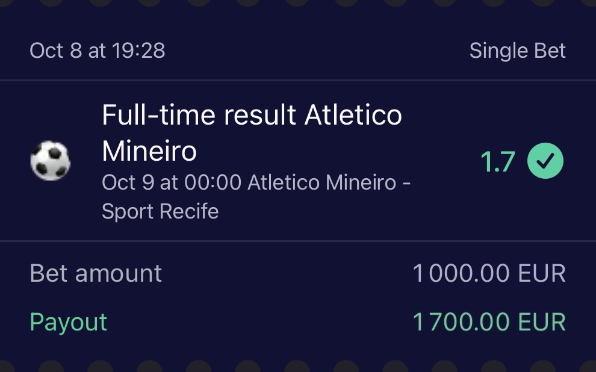Click the EUR currency beside the bet amount

542,274
